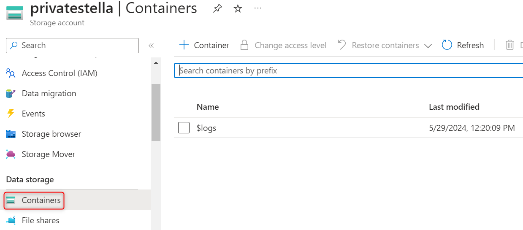
Task: Open the more options ellipsis in header
Action: click(258, 8)
